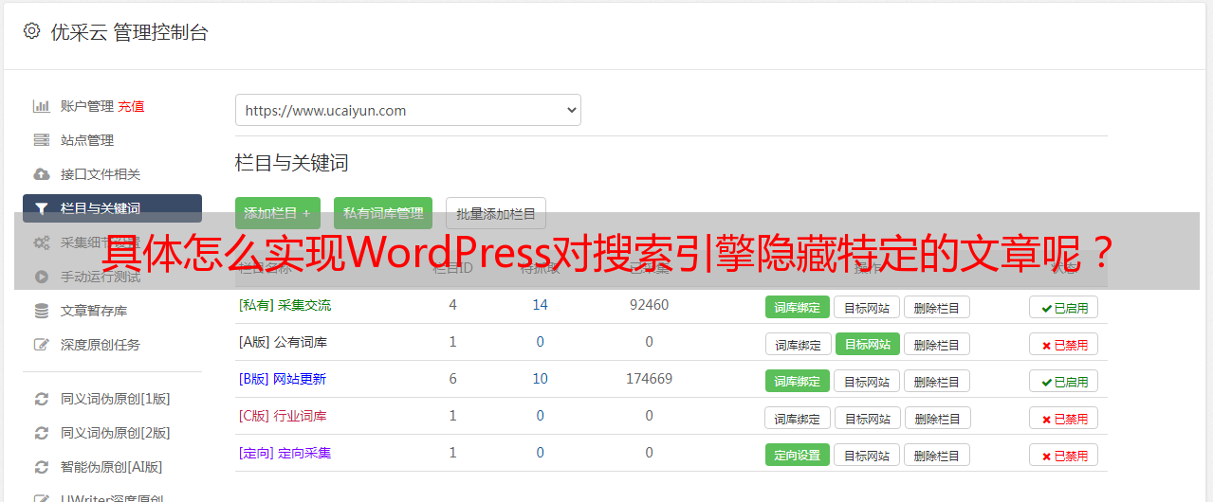Viewport: 1213px width, 502px height.
Task: Click 目标网站 for 采集交流 row
Action: (x=867, y=307)
